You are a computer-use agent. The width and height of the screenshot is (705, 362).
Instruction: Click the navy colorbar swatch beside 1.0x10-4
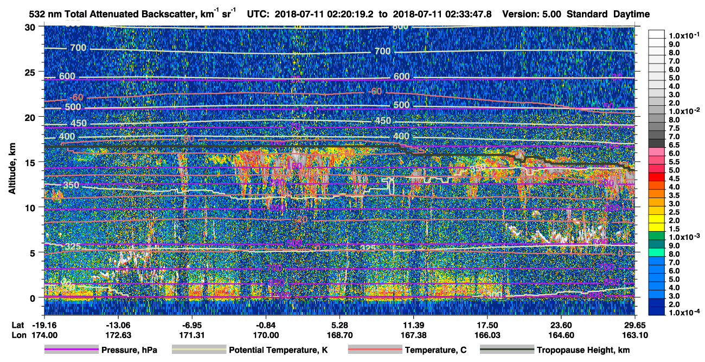(x=656, y=311)
